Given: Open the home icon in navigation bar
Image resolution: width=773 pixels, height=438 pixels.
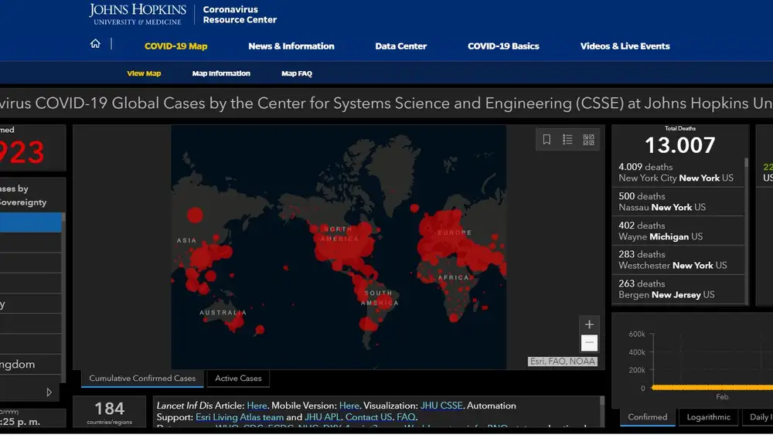Looking at the screenshot, I should [x=95, y=44].
